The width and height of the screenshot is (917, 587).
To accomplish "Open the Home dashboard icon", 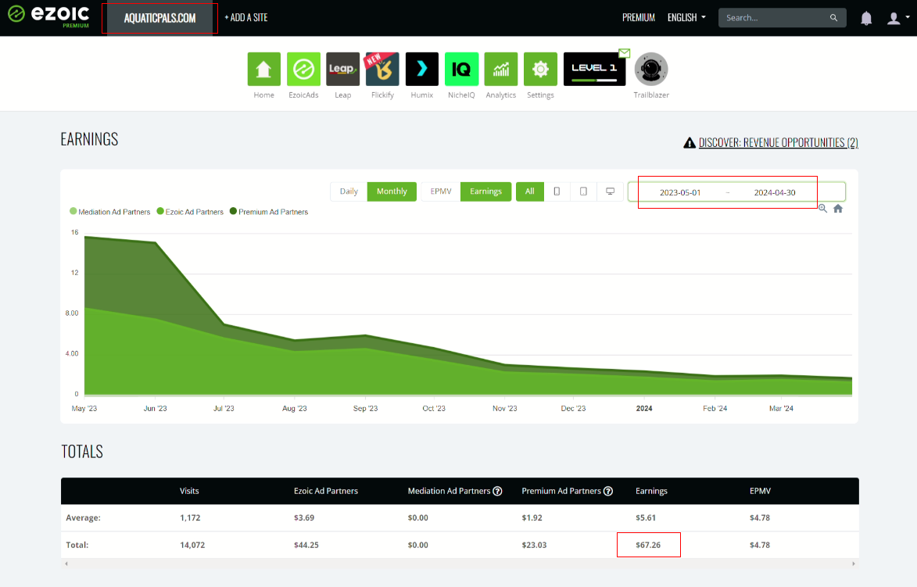I will tap(263, 69).
